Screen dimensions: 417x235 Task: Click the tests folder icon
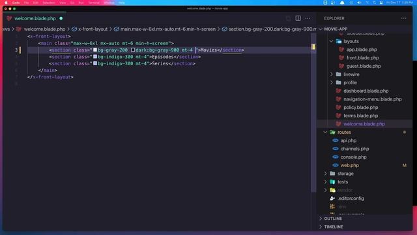(332, 181)
